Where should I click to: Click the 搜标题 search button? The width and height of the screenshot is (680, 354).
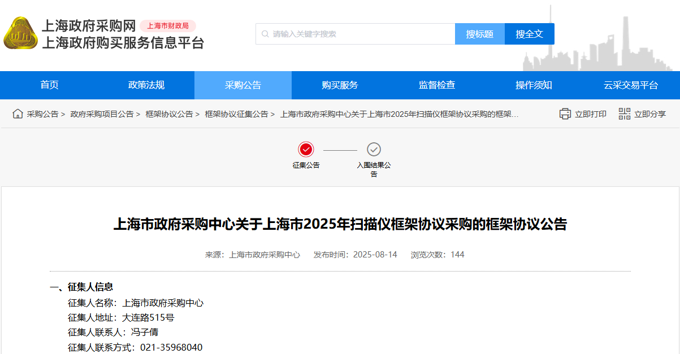[479, 34]
